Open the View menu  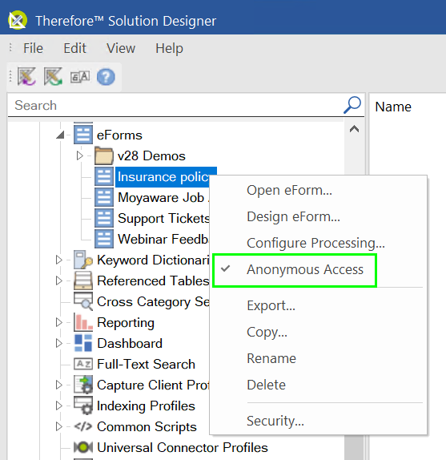(x=121, y=48)
